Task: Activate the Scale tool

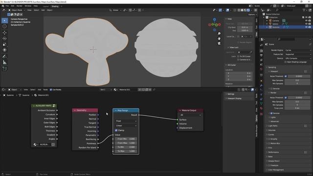Action: pyautogui.click(x=4, y=44)
